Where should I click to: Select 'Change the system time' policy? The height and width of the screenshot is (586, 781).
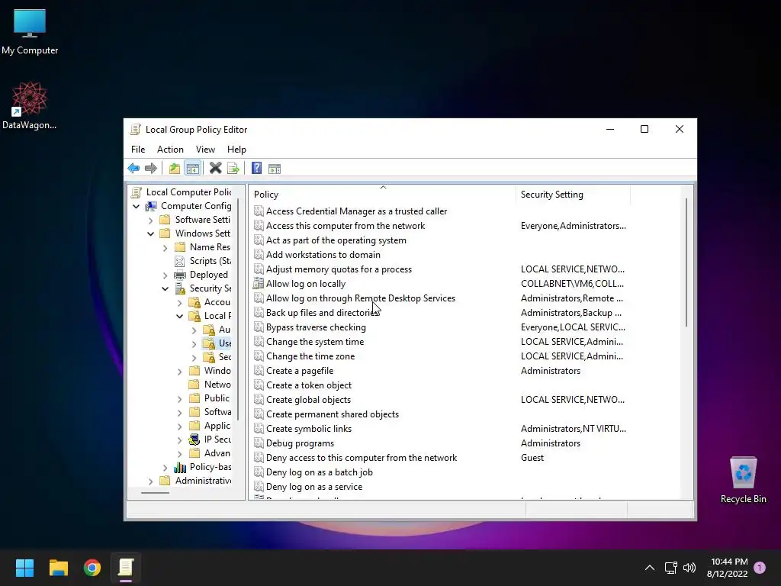click(x=315, y=342)
